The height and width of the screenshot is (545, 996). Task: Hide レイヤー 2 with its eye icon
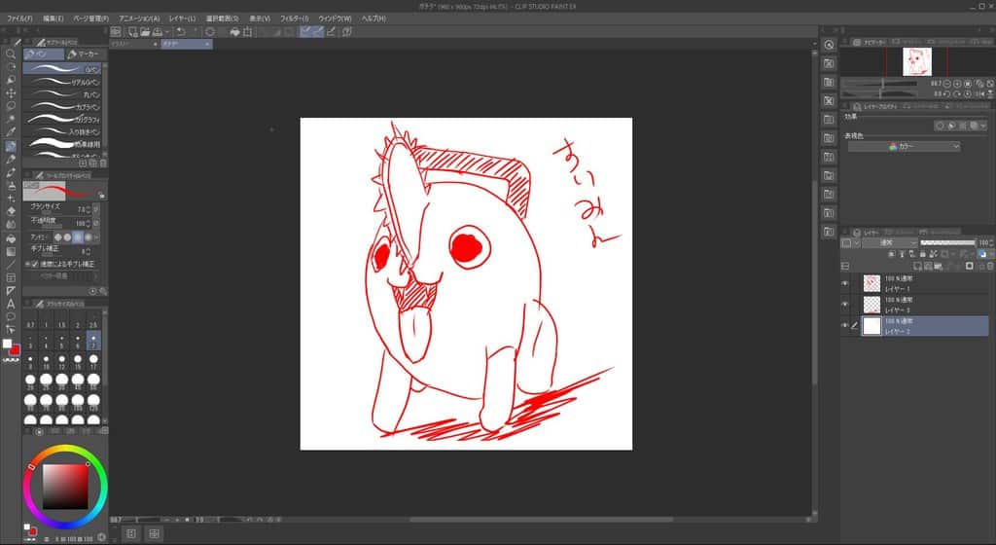[845, 325]
